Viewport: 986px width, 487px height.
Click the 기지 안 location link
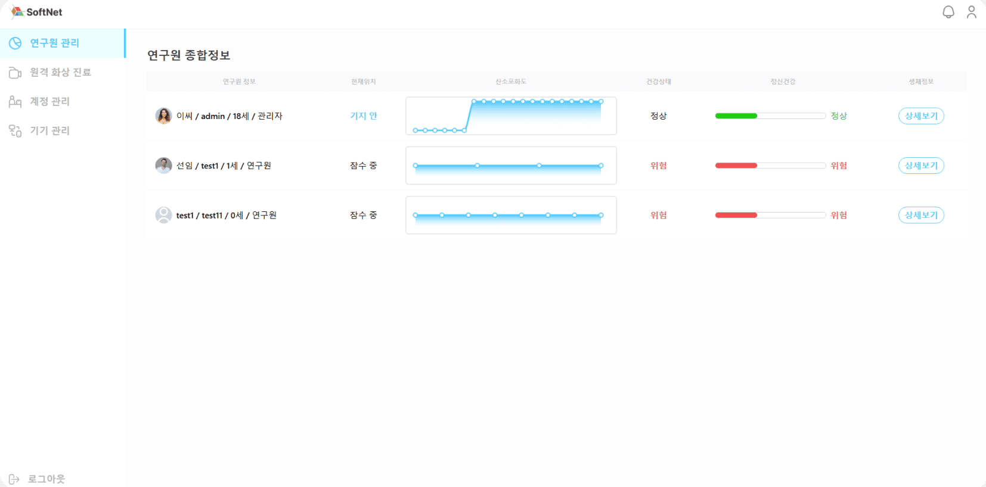(363, 116)
